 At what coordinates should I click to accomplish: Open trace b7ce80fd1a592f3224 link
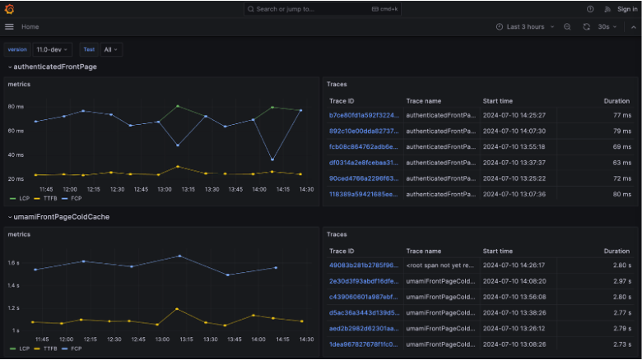[x=363, y=115]
